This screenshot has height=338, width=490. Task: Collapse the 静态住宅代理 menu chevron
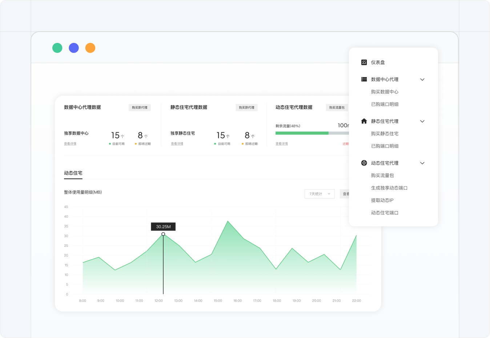tap(422, 121)
